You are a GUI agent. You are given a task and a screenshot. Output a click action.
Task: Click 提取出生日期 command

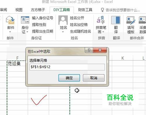pyautogui.click(x=43, y=31)
